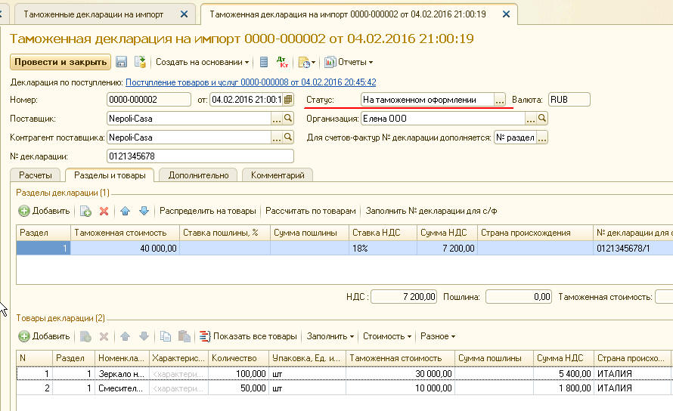Click the post document icon next to save
Viewport: 673px width, 411px height.
tap(140, 62)
